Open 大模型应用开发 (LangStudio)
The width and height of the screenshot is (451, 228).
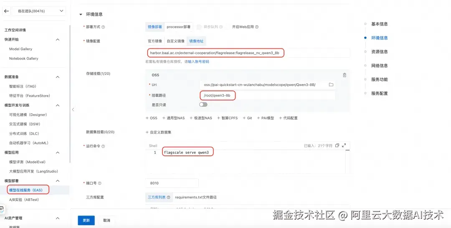34,171
